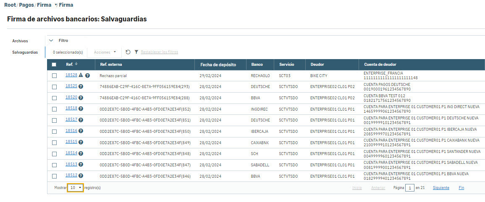Expand the Filtro section
485x202 pixels.
51,41
